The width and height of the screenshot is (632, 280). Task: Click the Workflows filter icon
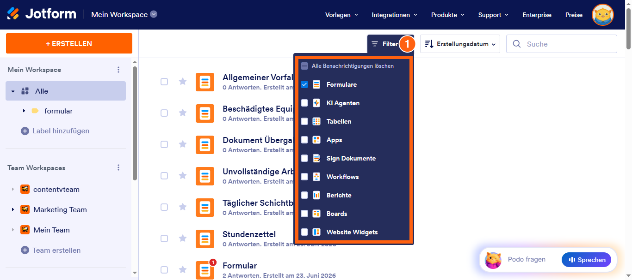316,177
